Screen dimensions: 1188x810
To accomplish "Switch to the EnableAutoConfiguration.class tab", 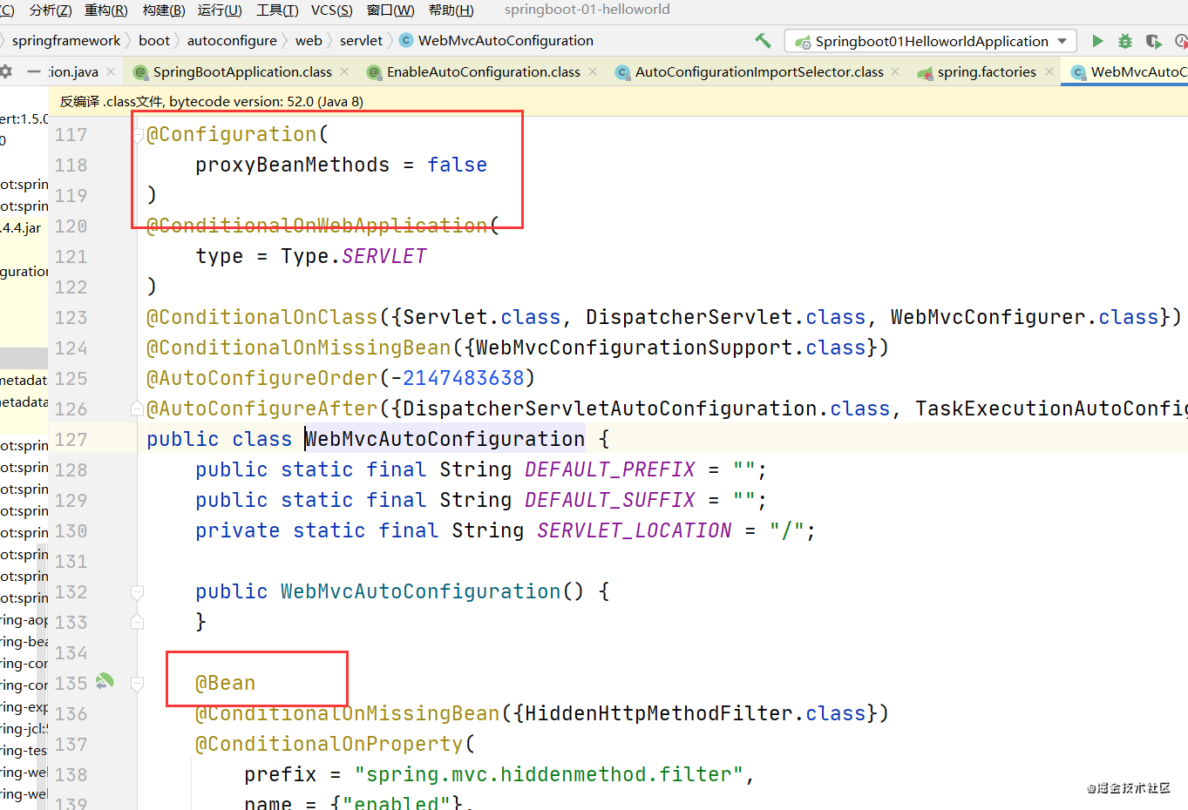I will 484,71.
